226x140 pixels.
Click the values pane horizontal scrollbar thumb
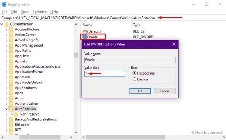(x=125, y=137)
